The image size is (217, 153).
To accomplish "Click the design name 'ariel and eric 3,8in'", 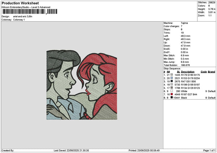I will (23, 17).
